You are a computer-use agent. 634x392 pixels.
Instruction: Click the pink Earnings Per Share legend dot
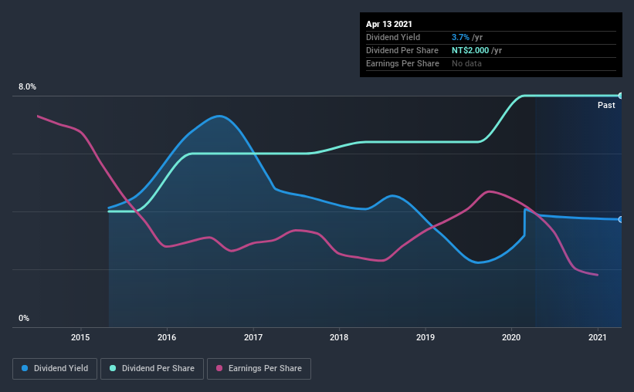219,368
